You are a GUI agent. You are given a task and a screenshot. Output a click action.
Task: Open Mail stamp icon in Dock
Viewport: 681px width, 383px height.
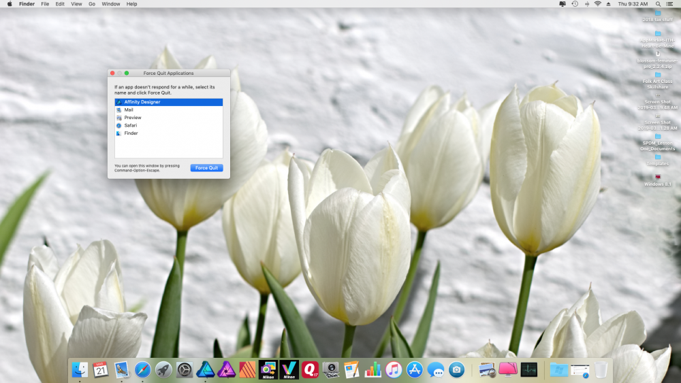coord(122,370)
